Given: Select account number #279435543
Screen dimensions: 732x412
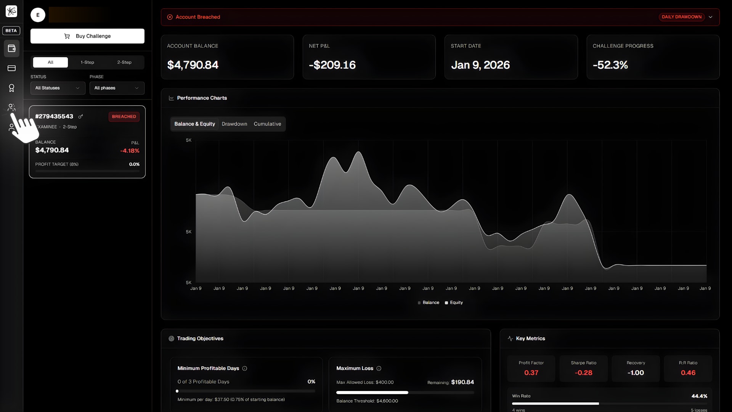Looking at the screenshot, I should [x=54, y=116].
